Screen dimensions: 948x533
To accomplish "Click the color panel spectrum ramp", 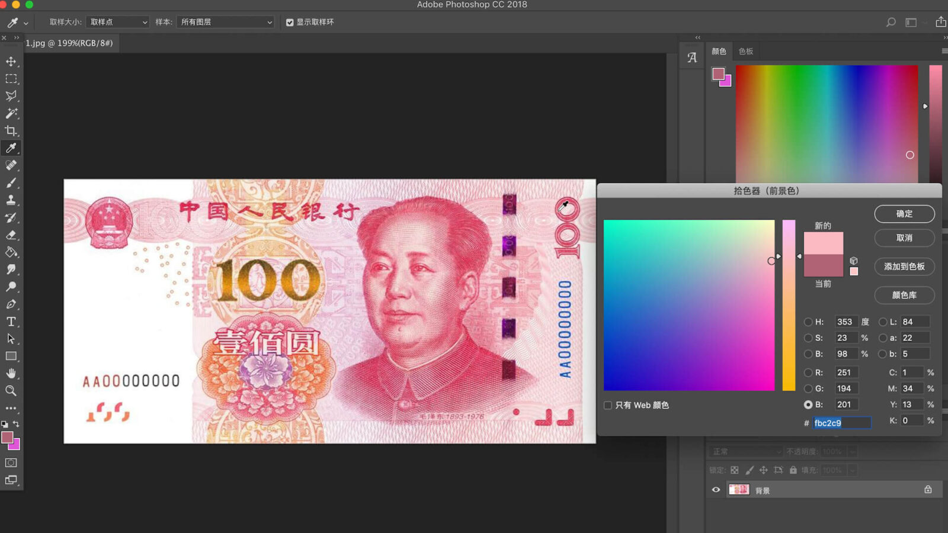I will pos(827,124).
